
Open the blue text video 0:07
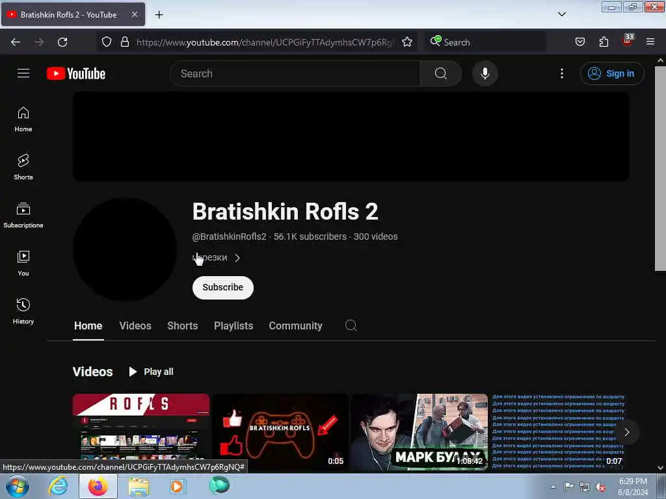[x=559, y=432]
